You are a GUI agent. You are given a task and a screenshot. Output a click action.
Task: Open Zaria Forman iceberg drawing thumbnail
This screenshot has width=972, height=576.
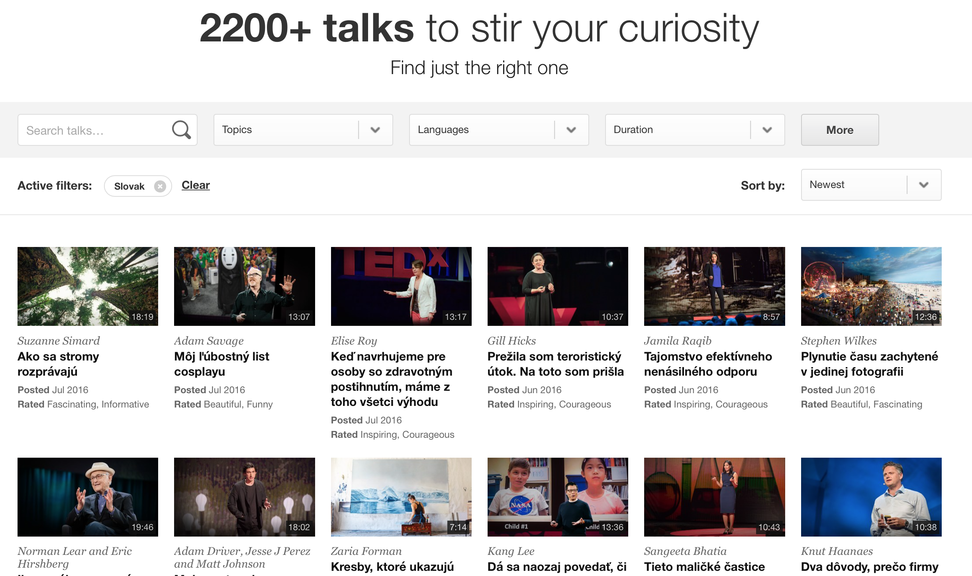tap(401, 497)
